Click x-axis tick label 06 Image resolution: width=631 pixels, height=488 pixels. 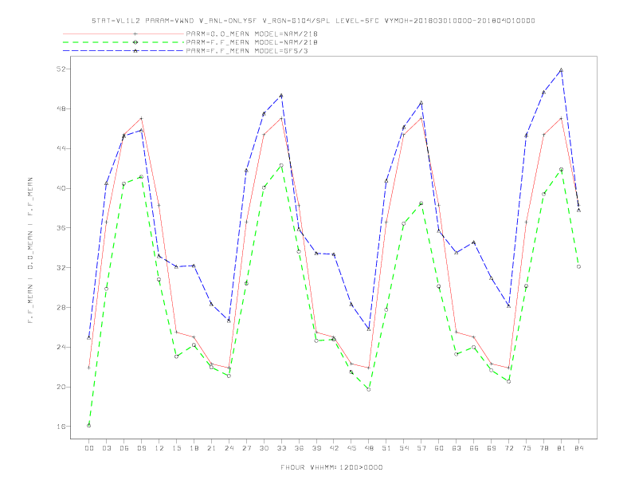point(124,448)
